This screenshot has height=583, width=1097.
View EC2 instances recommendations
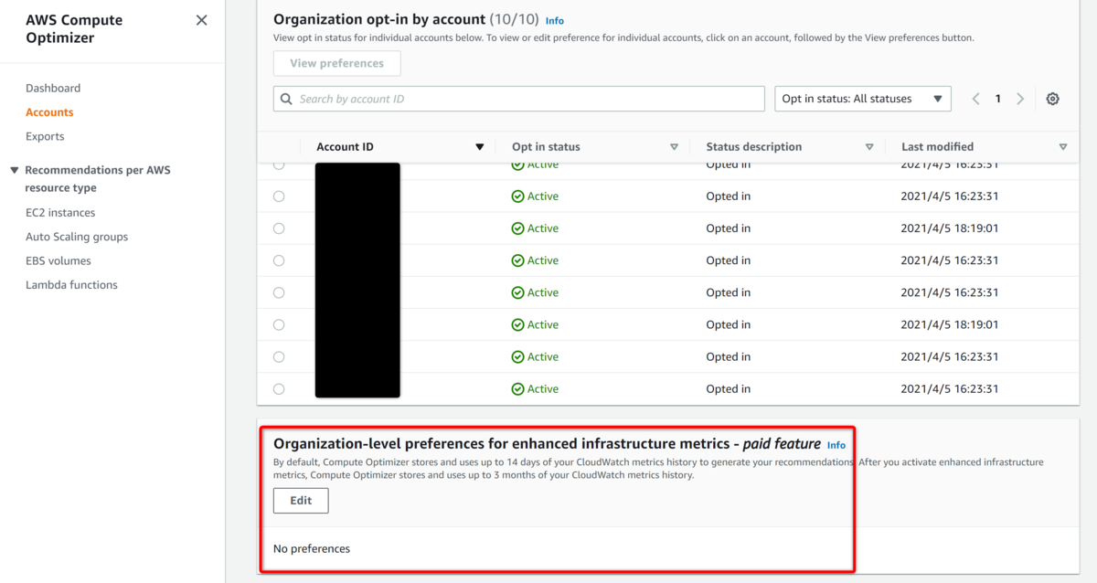pyautogui.click(x=60, y=213)
